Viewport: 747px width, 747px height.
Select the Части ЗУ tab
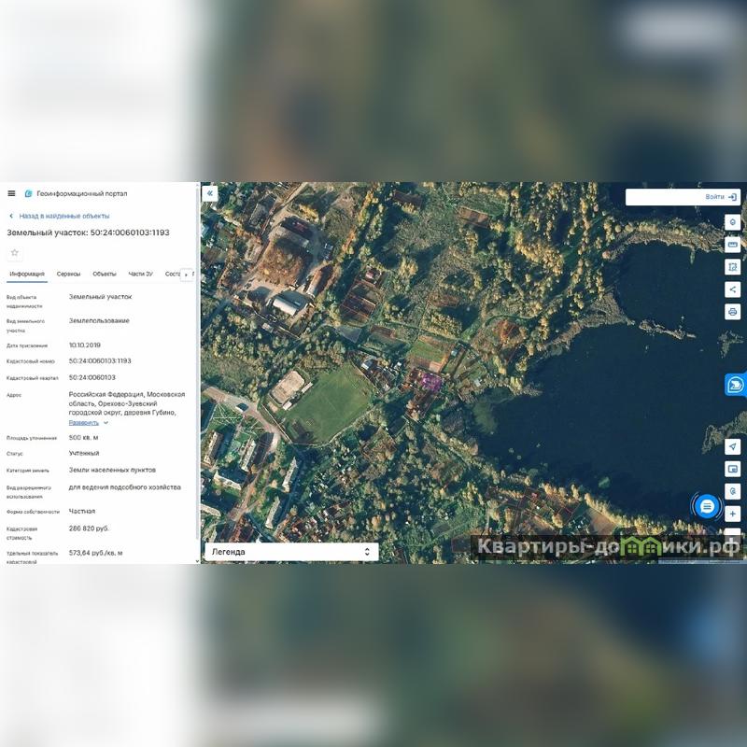click(x=140, y=275)
